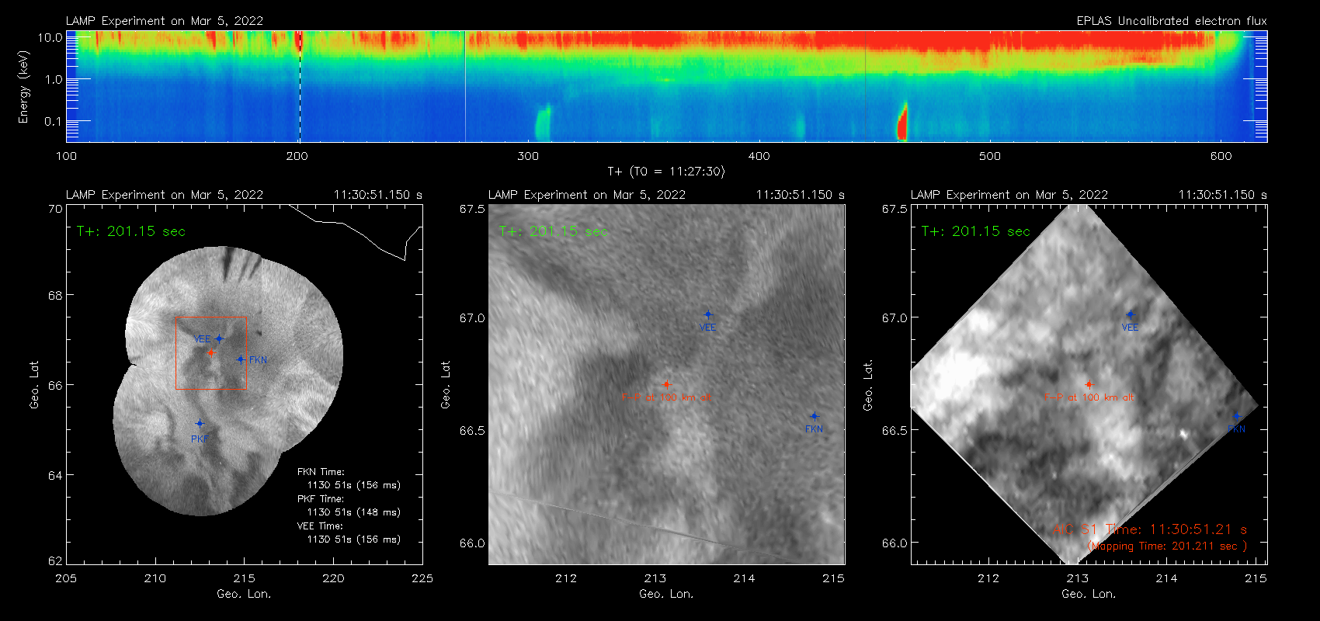This screenshot has height=621, width=1320.
Task: Click the blue VEE marker in middle panel
Action: click(708, 314)
